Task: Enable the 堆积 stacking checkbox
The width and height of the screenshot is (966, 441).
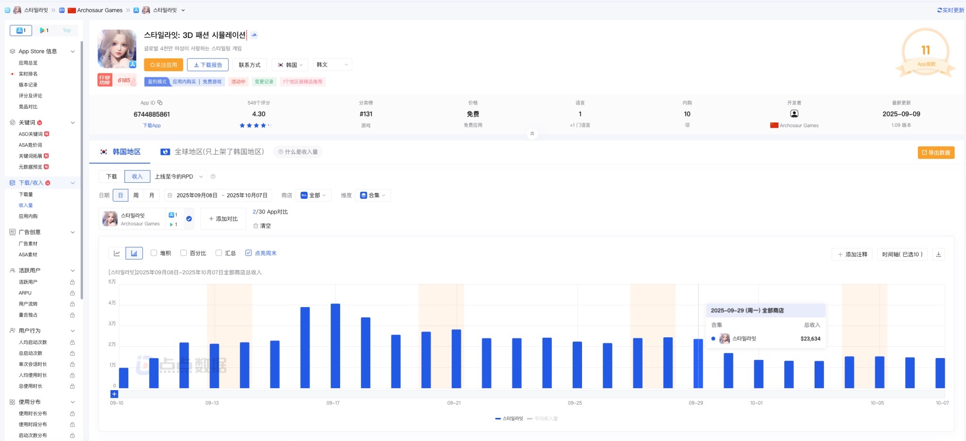Action: tap(154, 253)
